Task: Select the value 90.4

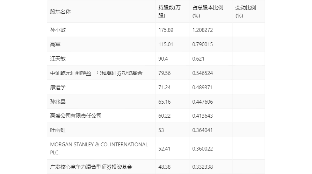Action: [163, 59]
